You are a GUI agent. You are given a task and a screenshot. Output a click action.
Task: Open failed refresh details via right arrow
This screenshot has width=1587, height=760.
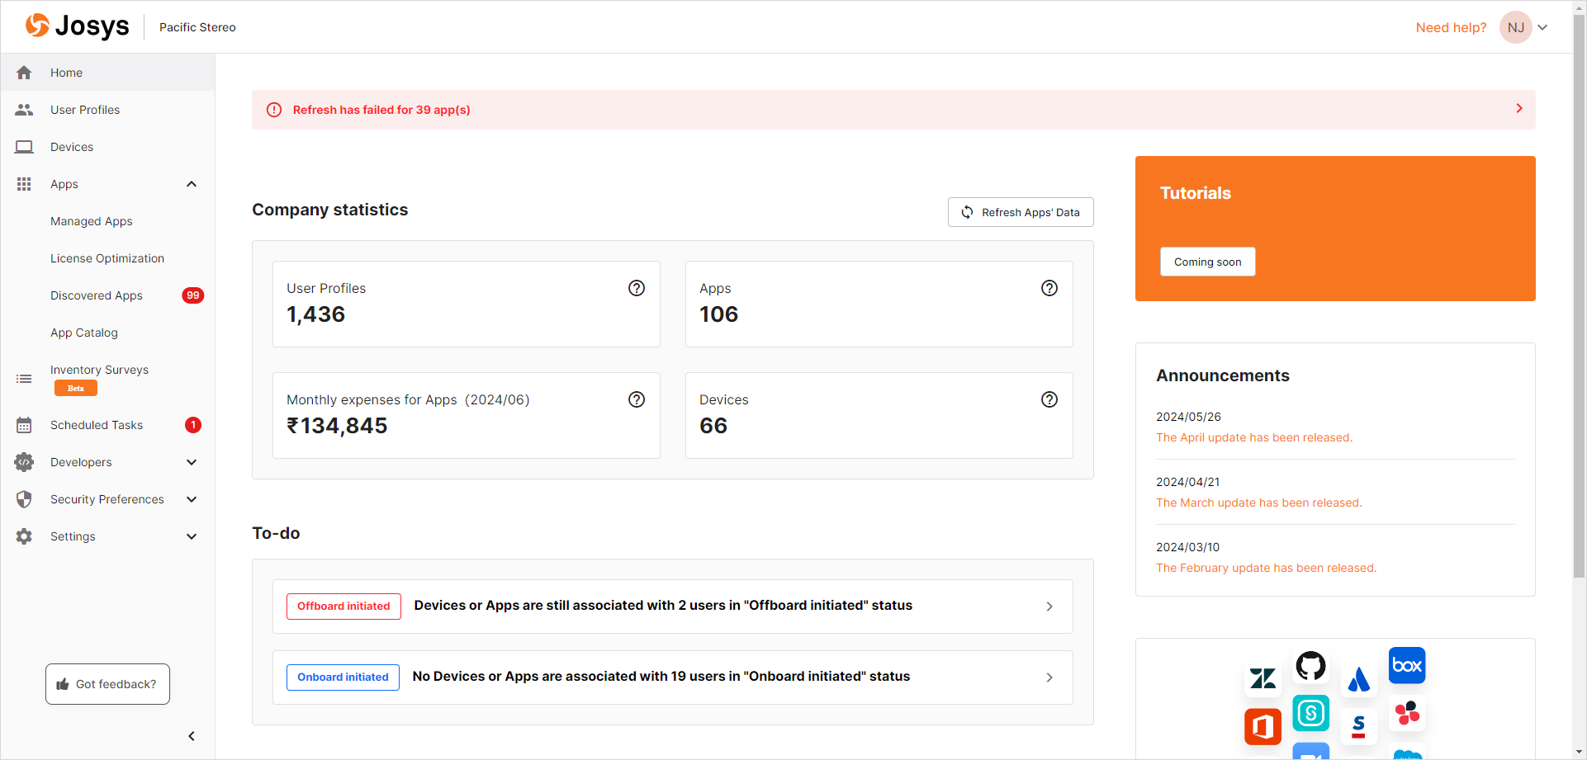(x=1519, y=109)
